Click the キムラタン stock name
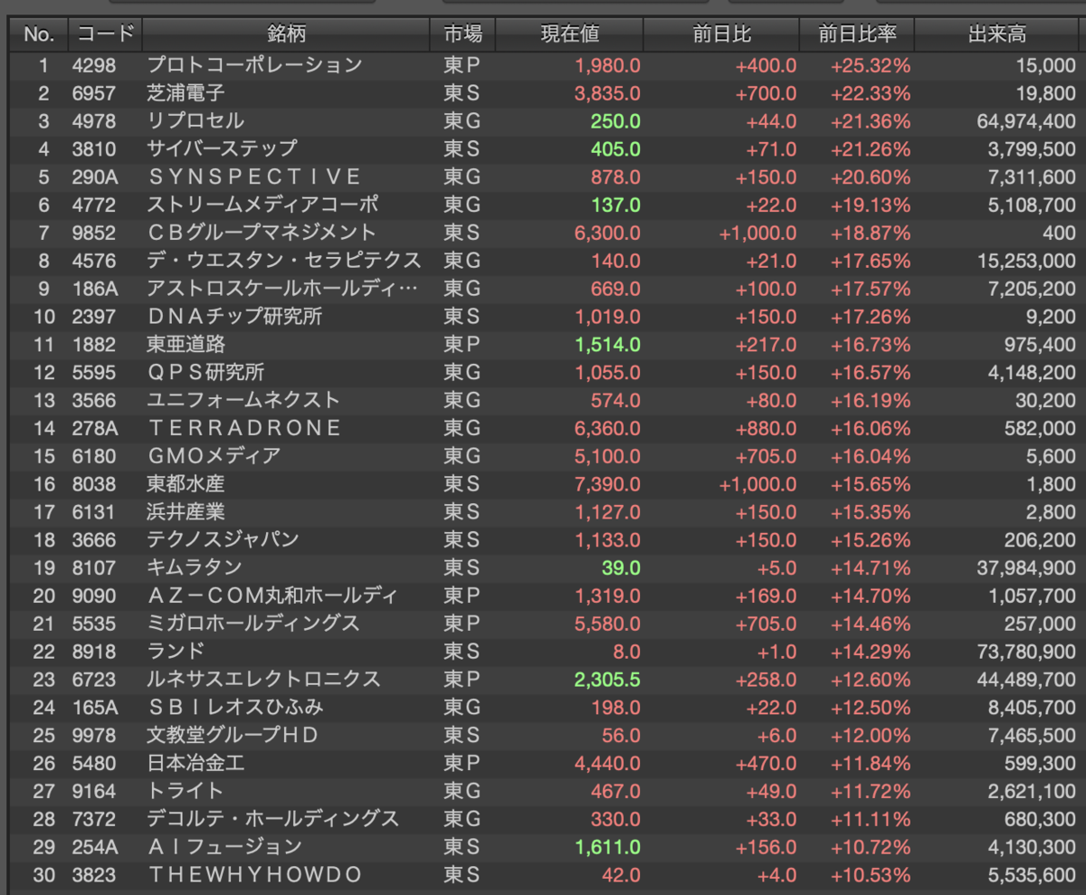 tap(195, 567)
